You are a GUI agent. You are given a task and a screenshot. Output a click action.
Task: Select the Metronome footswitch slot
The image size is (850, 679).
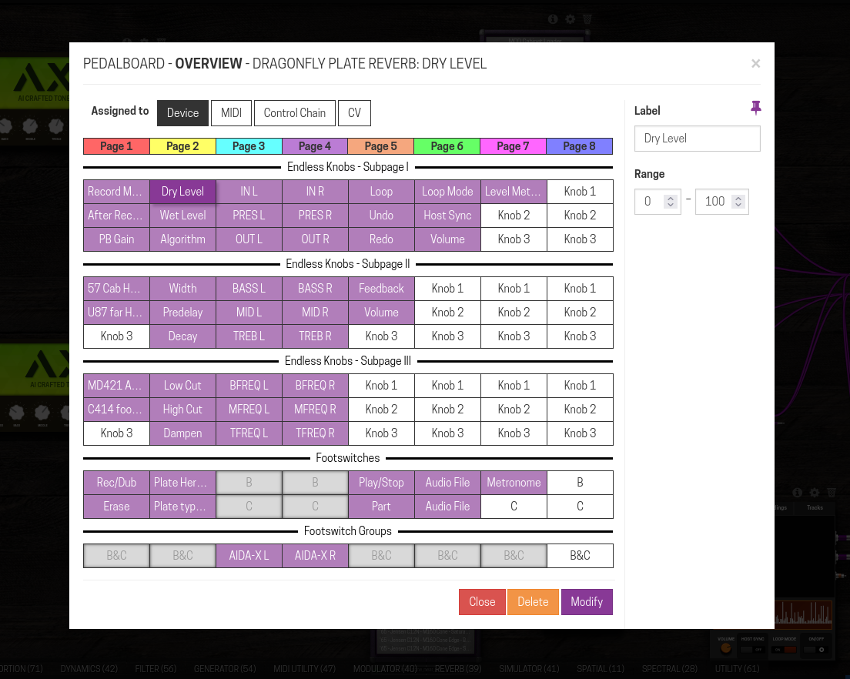(514, 483)
